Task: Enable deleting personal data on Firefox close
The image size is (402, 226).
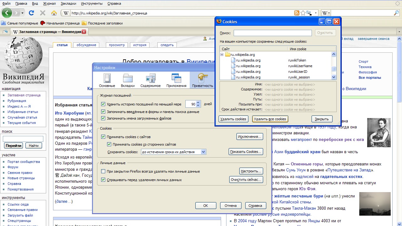Action: tap(103, 171)
